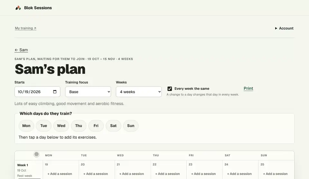
Task: Click the Blok Sessions logo icon
Action: coord(18,8)
